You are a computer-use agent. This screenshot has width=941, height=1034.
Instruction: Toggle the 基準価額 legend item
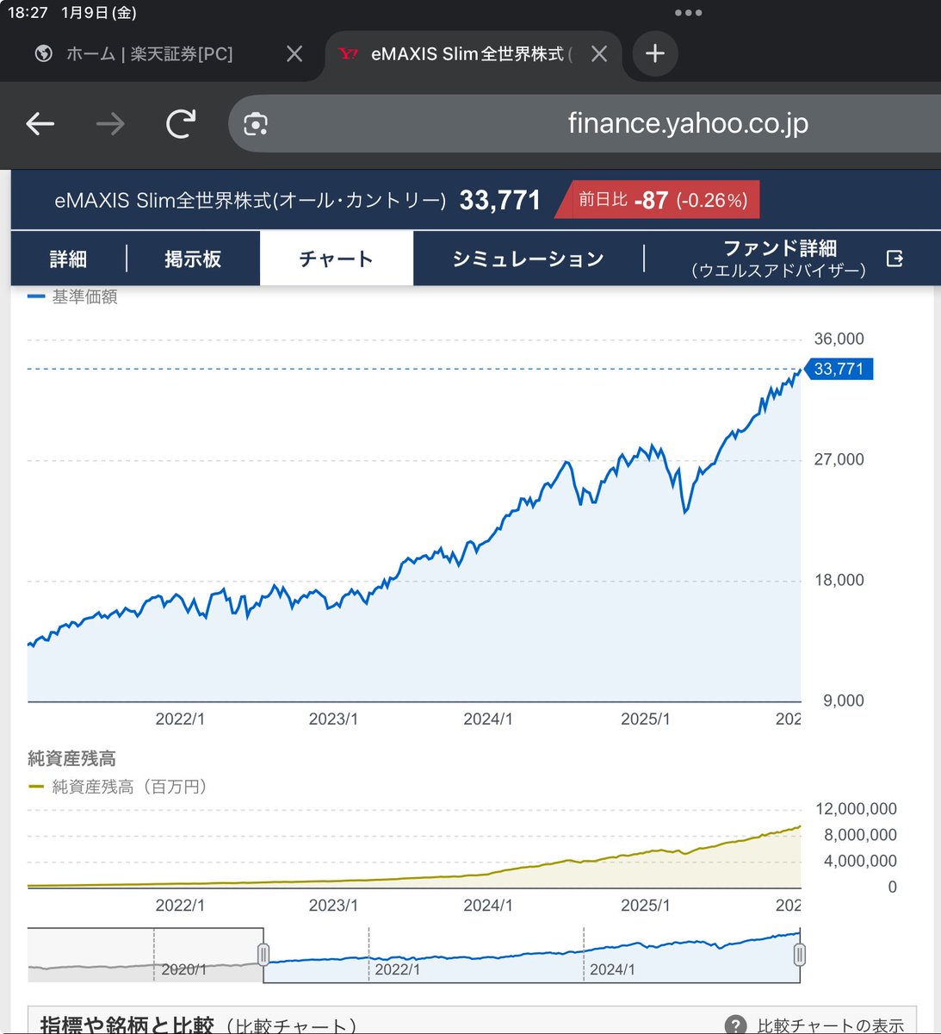(x=73, y=296)
